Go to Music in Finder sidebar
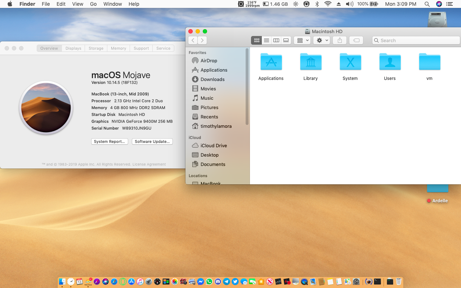The image size is (461, 288). point(206,98)
